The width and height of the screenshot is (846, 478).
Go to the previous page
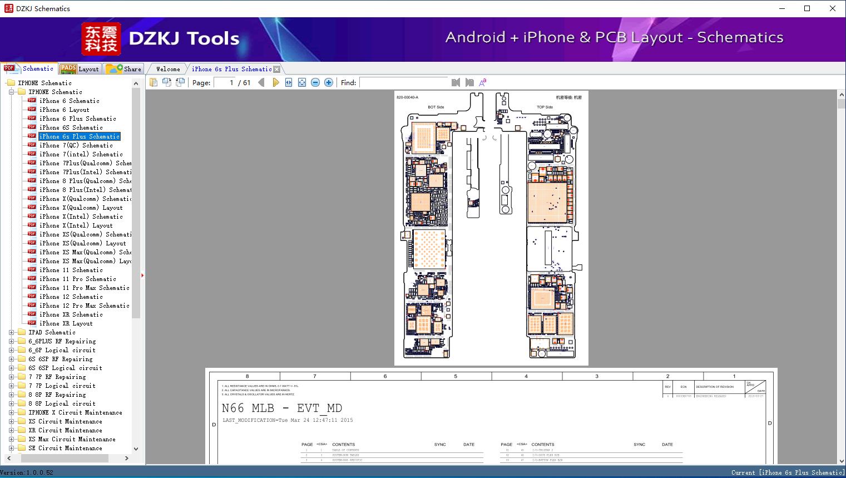261,82
